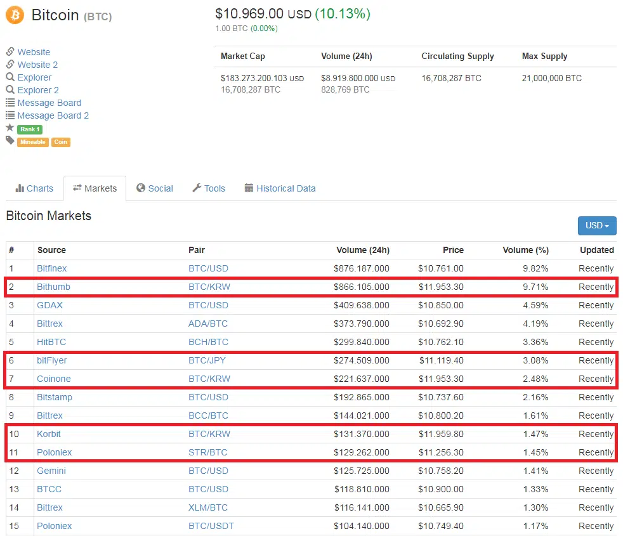623x536 pixels.
Task: Click the chain link icon beside Website 2
Action: pos(10,64)
